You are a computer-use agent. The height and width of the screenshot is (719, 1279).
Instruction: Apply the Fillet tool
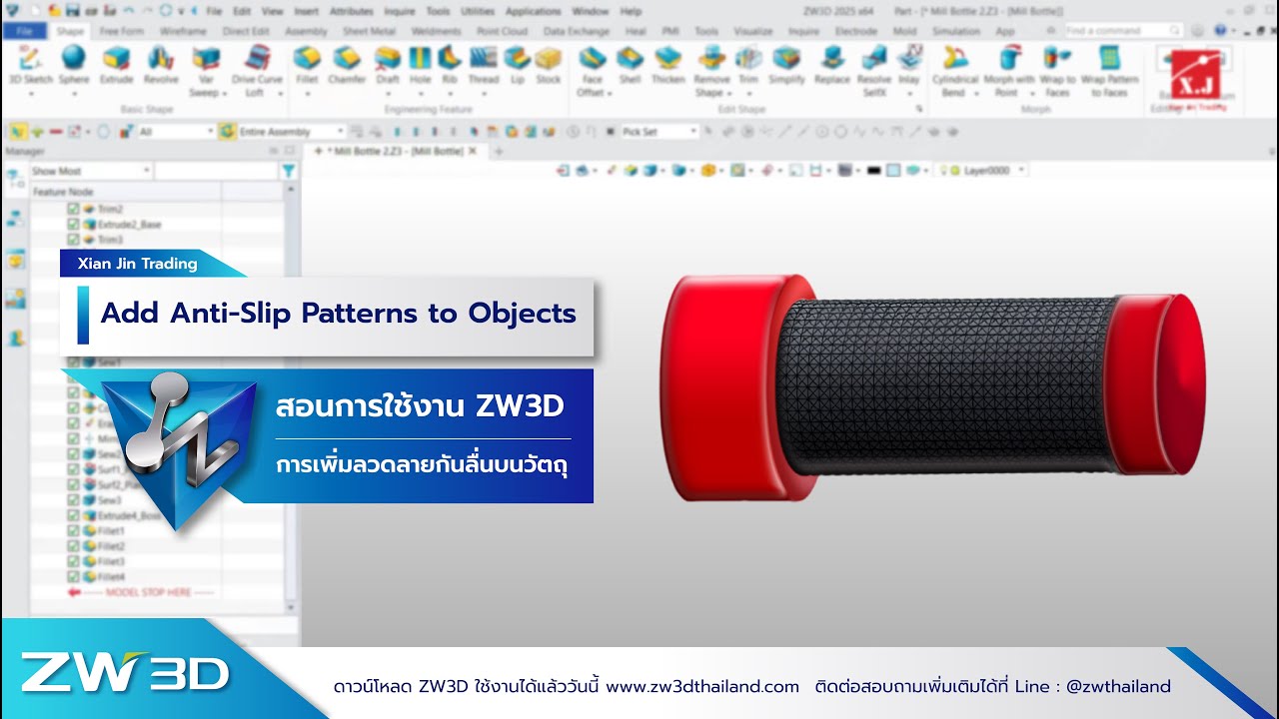307,65
